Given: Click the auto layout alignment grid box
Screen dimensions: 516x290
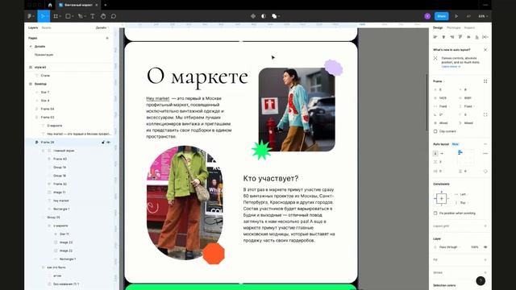Looking at the screenshot, I should (x=466, y=158).
